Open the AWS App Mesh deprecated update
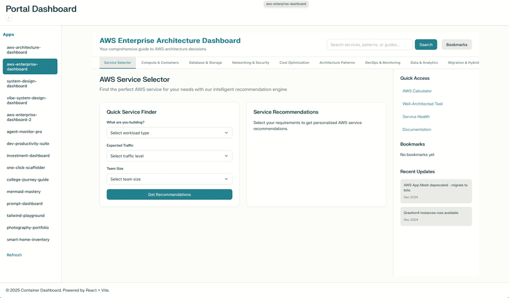 point(436,191)
